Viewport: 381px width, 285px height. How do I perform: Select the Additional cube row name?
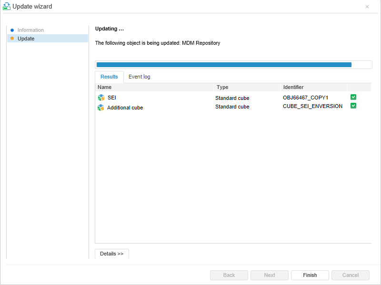point(125,108)
